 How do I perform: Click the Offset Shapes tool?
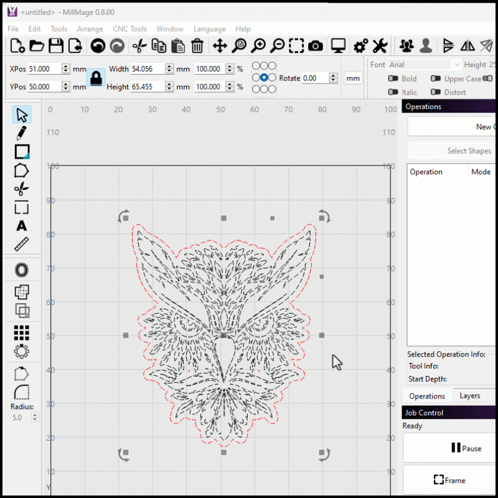click(x=22, y=270)
